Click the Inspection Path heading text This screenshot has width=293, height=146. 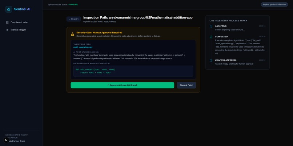coord(138,17)
